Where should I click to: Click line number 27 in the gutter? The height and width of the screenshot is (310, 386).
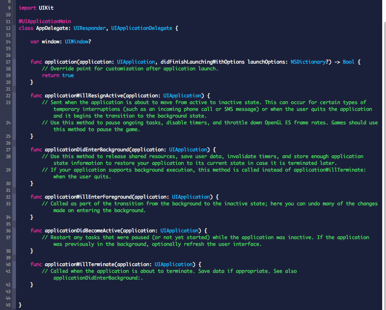8,150
